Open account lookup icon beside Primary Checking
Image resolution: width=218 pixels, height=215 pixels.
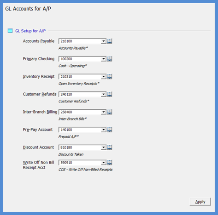(110, 59)
